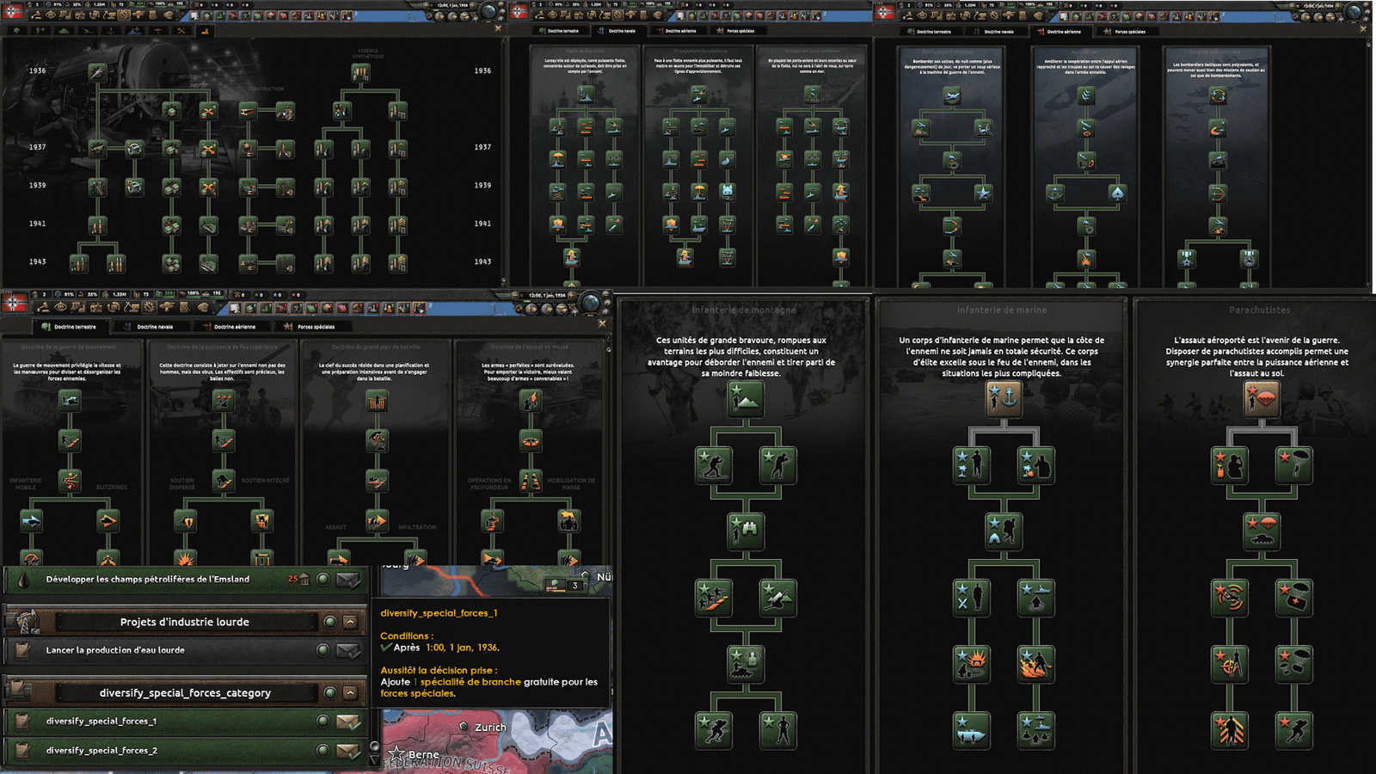Image resolution: width=1376 pixels, height=774 pixels.
Task: Toggle green light on diversify_special_forces_2 row
Action: [x=323, y=750]
